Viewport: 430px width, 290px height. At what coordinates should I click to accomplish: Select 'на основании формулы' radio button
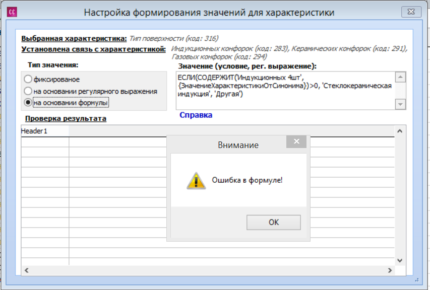67,103
